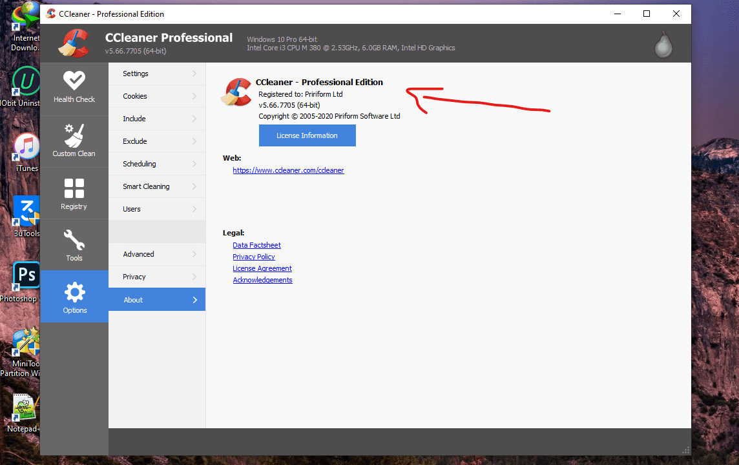Open Internet Download Manager desktop icon
Viewport: 739px width, 465px height.
[x=25, y=27]
